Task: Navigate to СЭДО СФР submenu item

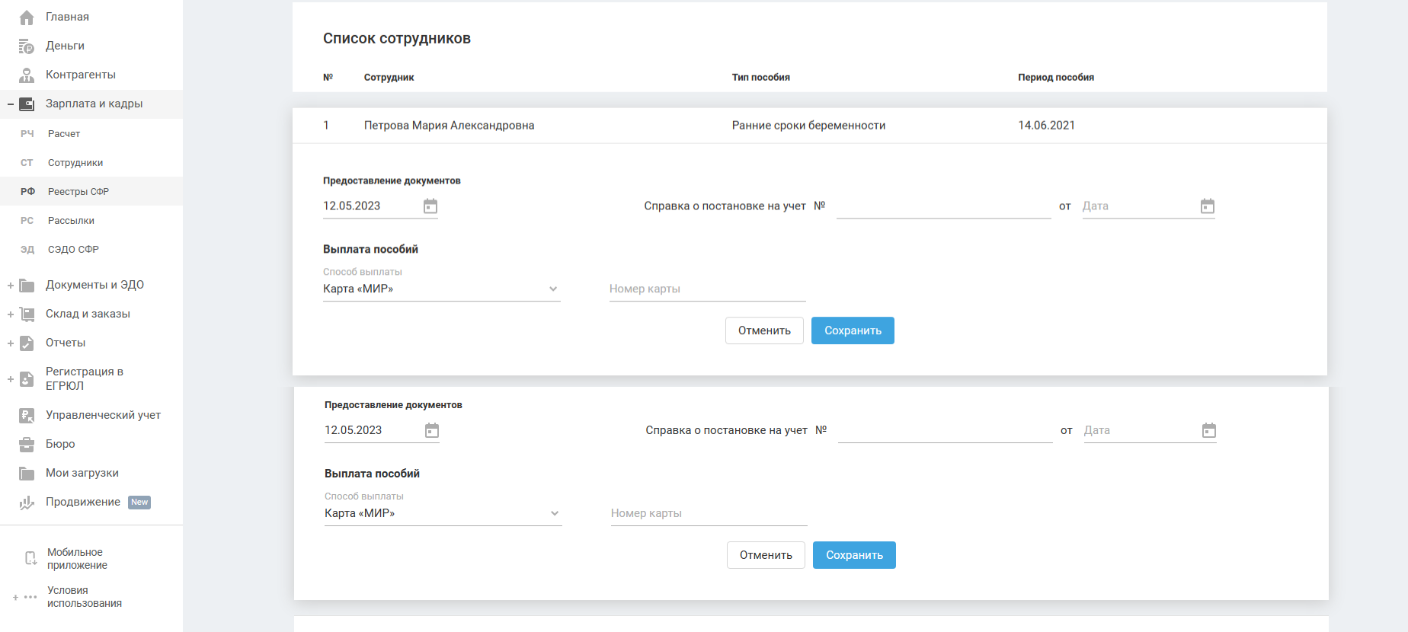Action: (x=73, y=250)
